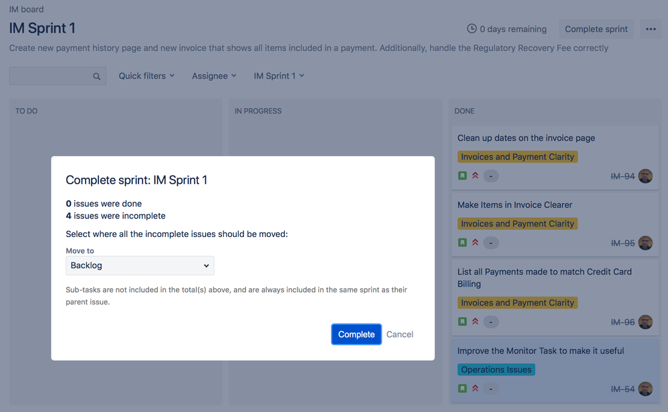Click the assignee avatar on IM-95
668x412 pixels.
pyautogui.click(x=645, y=242)
